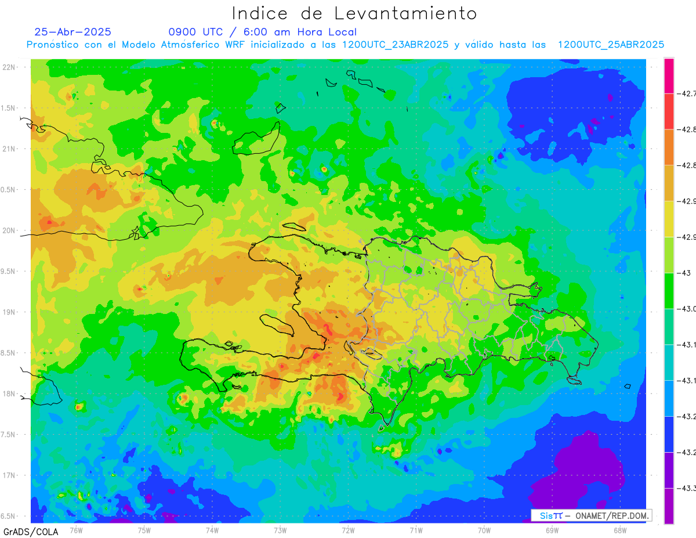
Task: Click the '74W' longitude label
Action: coord(212,530)
